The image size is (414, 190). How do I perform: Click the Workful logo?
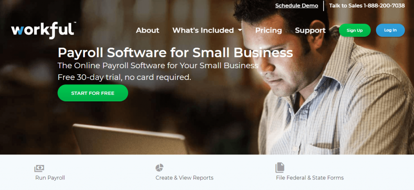coord(44,30)
